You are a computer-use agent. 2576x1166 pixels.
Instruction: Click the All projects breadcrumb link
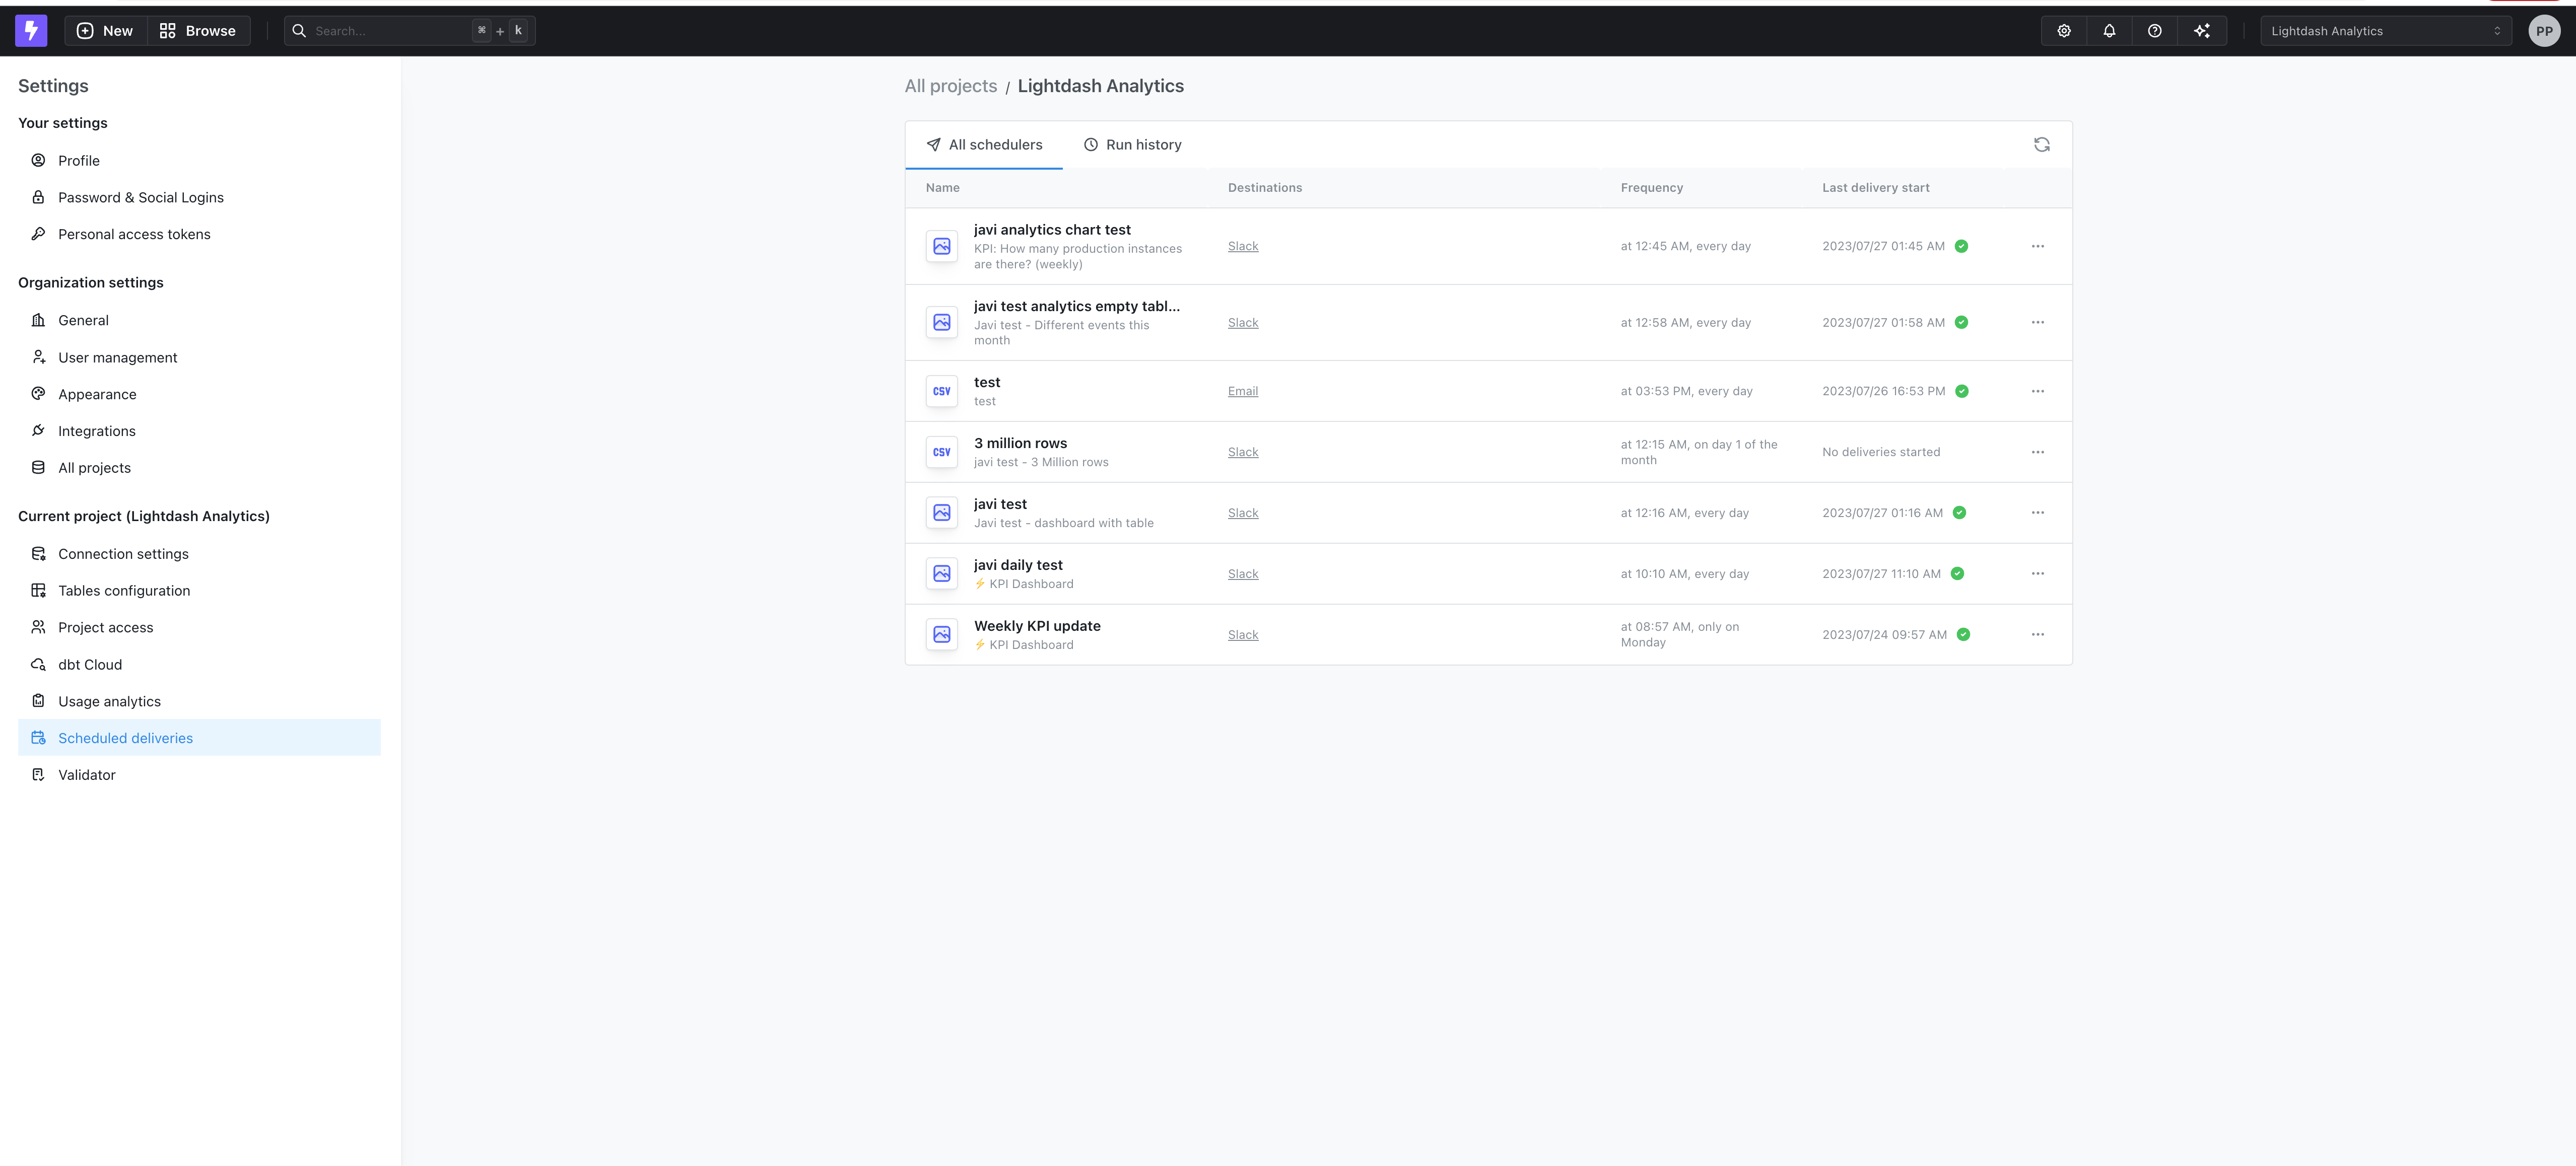950,86
